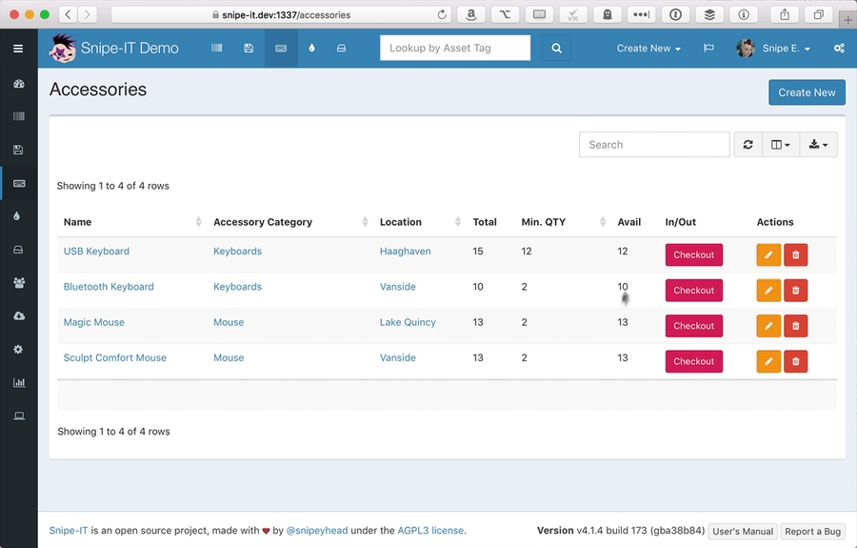
Task: Click the Assets barcode icon in top navbar
Action: (x=217, y=48)
